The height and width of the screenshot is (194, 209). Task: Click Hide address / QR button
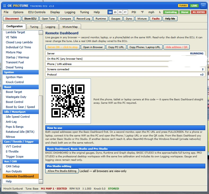[176, 47]
